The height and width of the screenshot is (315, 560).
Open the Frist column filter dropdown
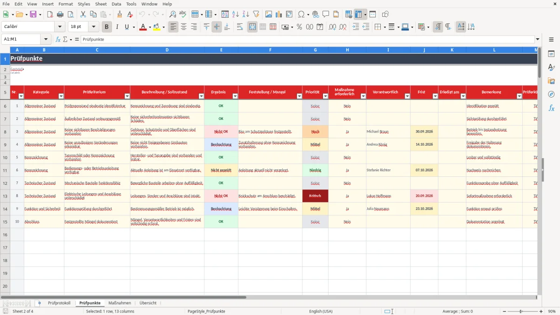tap(435, 96)
